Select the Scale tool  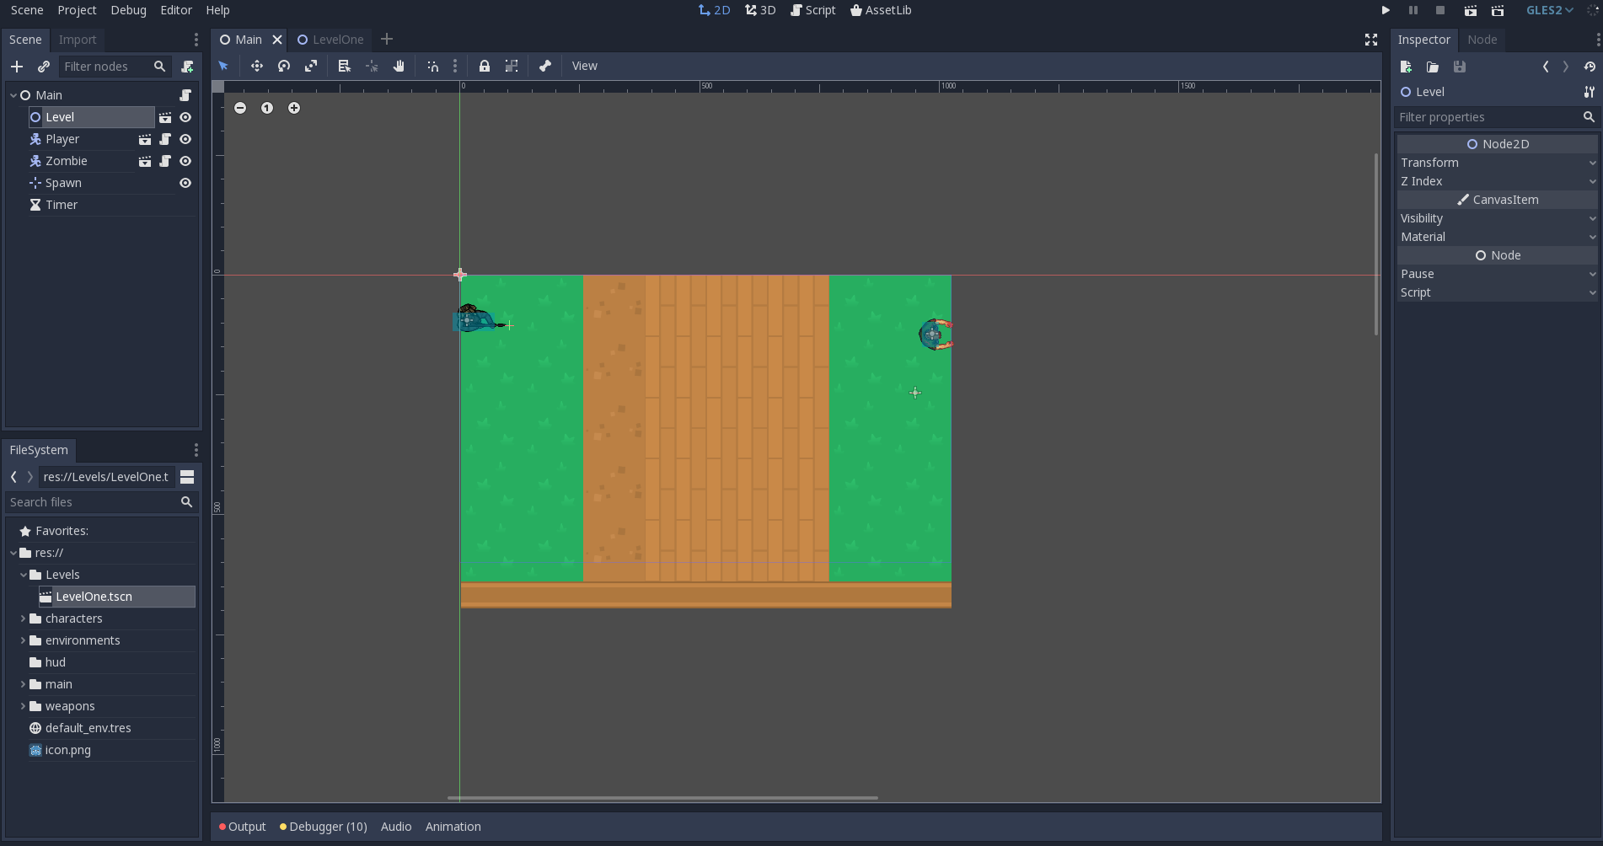(311, 66)
